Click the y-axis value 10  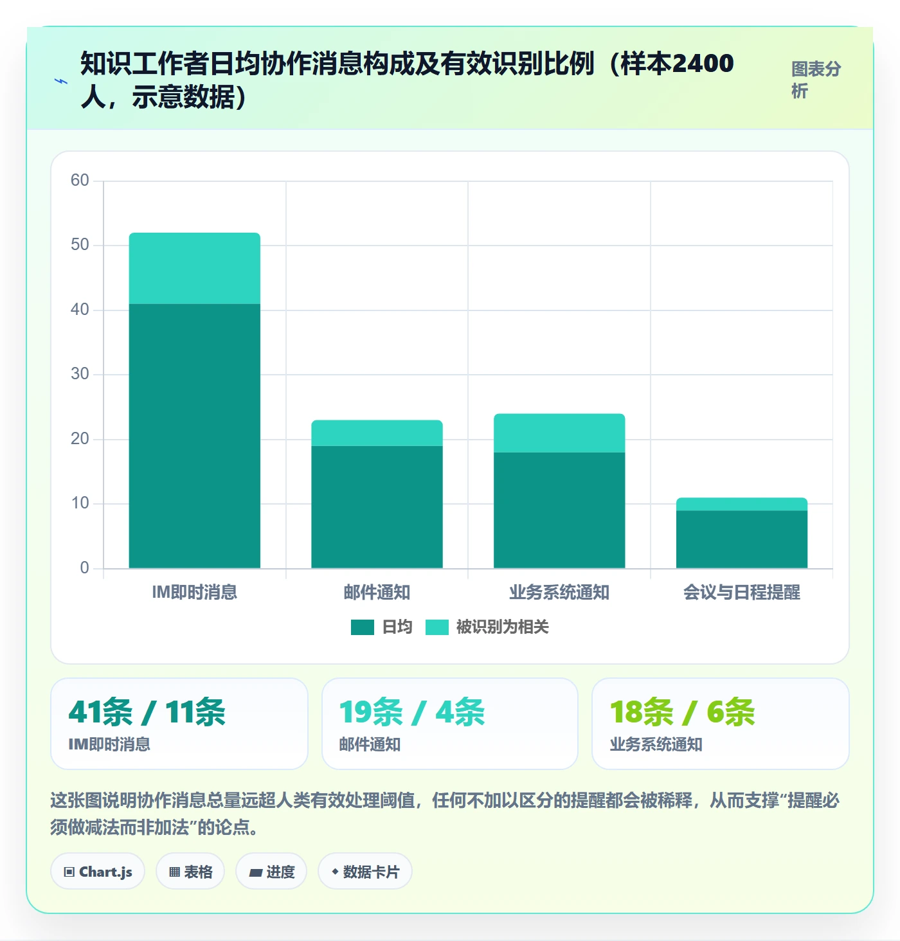pos(80,503)
